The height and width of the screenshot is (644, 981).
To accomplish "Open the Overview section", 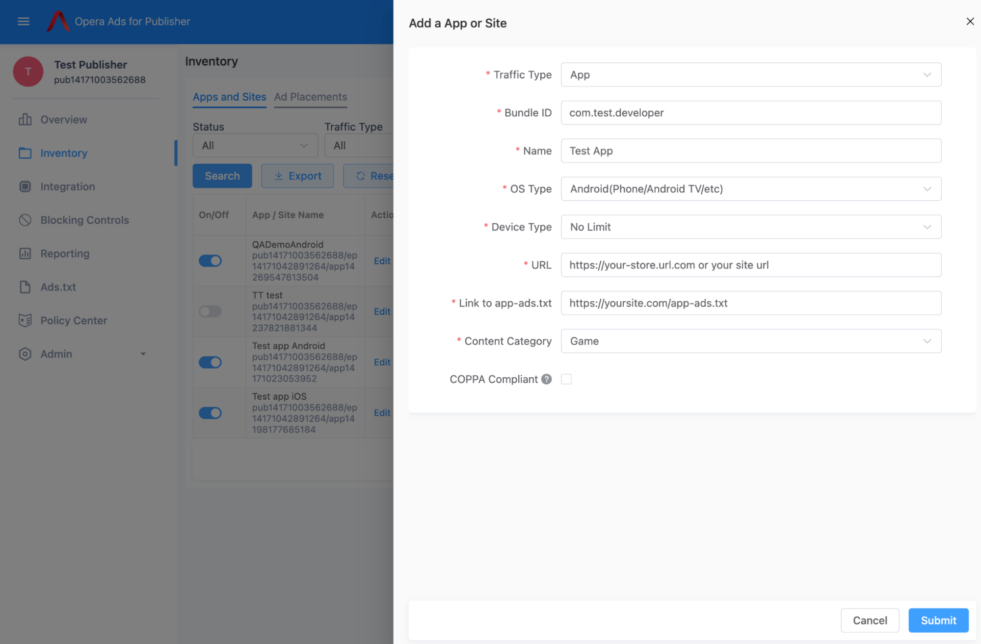I will tap(64, 119).
